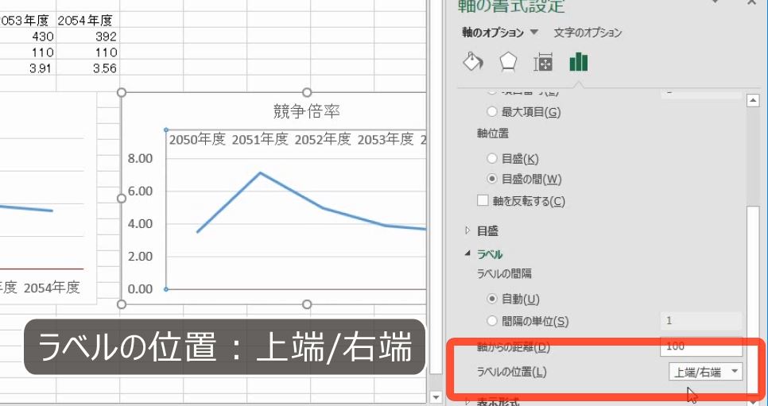This screenshot has width=768, height=406.
Task: Select cell containing 430
Action: 28,37
